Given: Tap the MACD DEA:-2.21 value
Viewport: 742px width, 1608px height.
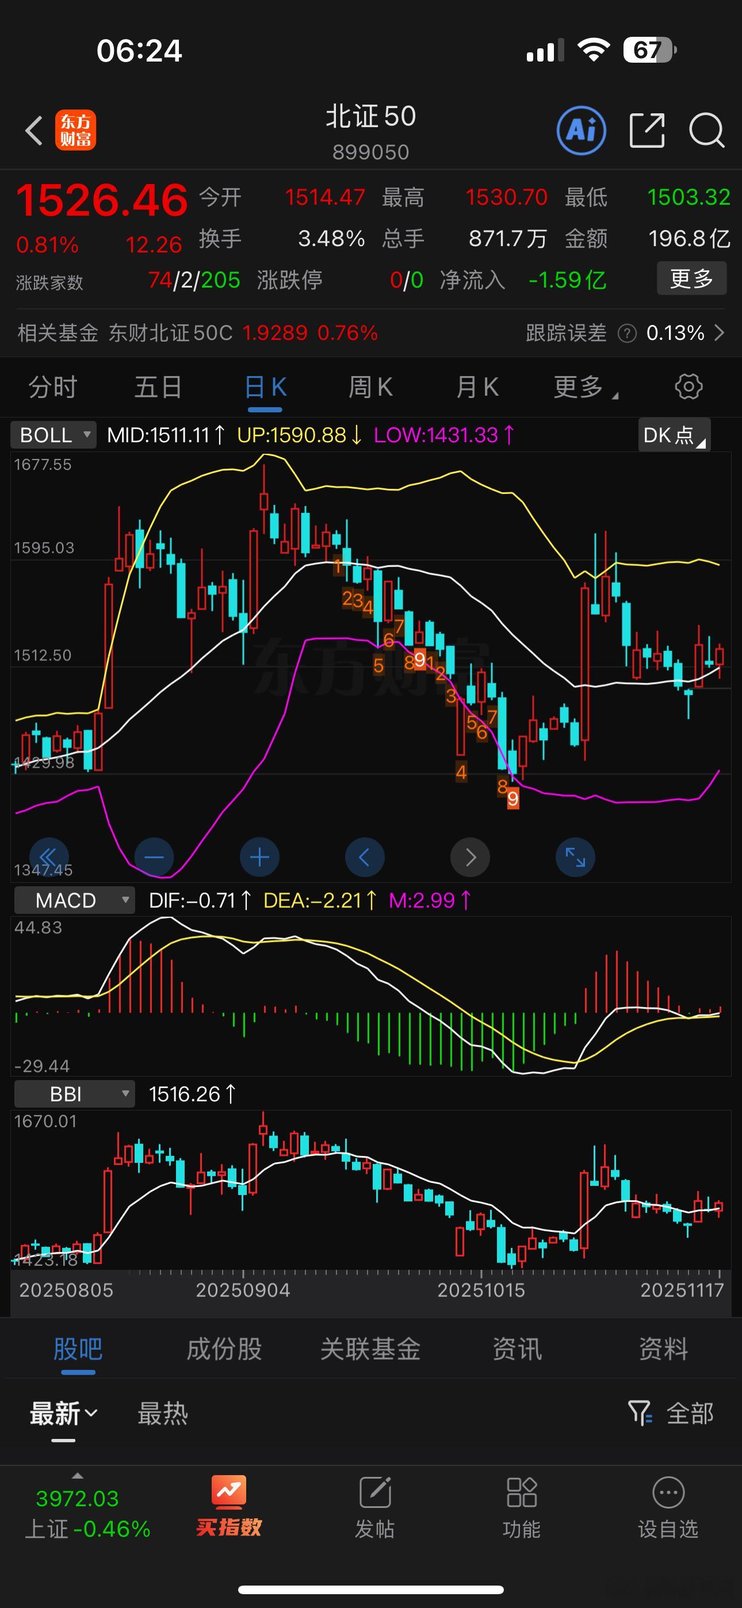Looking at the screenshot, I should coord(320,900).
